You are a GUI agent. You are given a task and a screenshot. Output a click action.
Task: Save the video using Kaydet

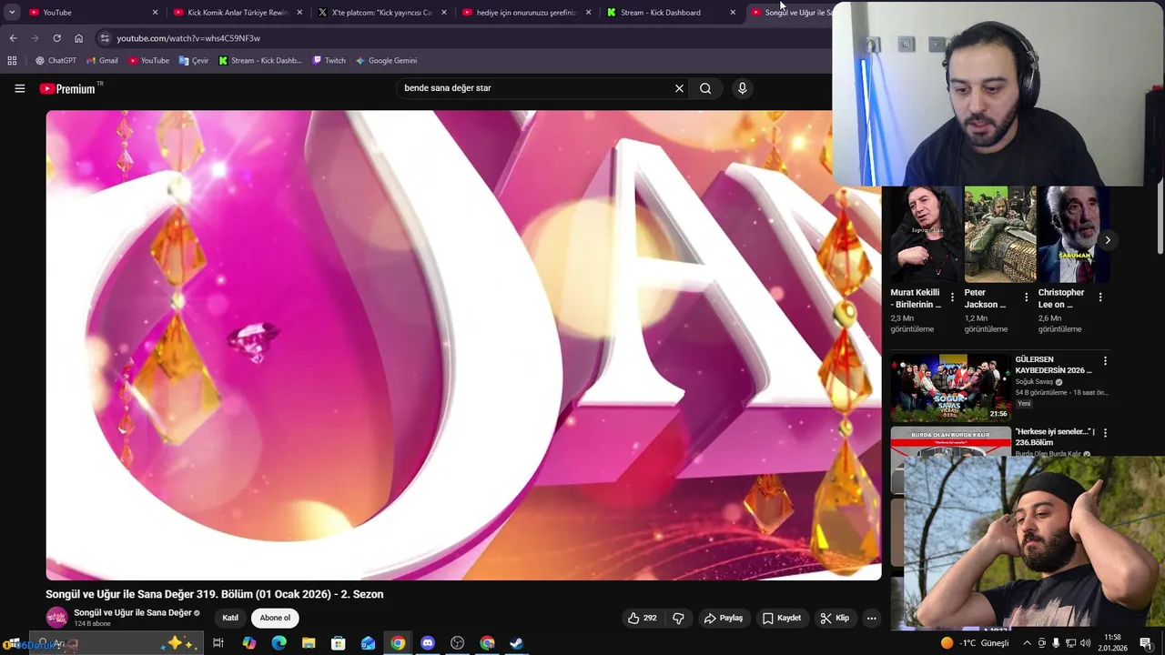point(781,618)
